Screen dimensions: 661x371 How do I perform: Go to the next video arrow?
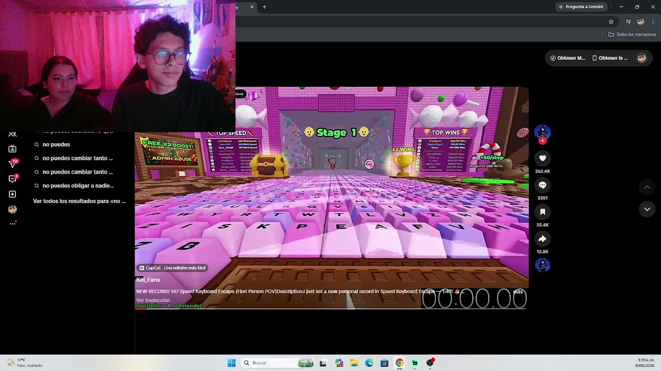(x=647, y=209)
